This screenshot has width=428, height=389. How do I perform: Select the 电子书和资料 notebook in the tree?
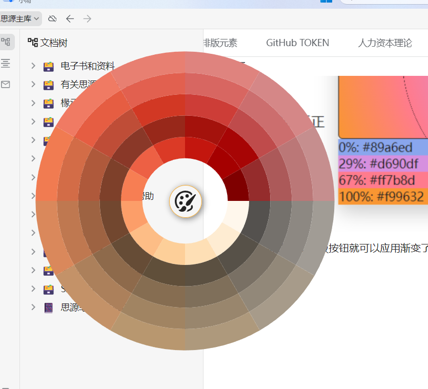pos(87,66)
